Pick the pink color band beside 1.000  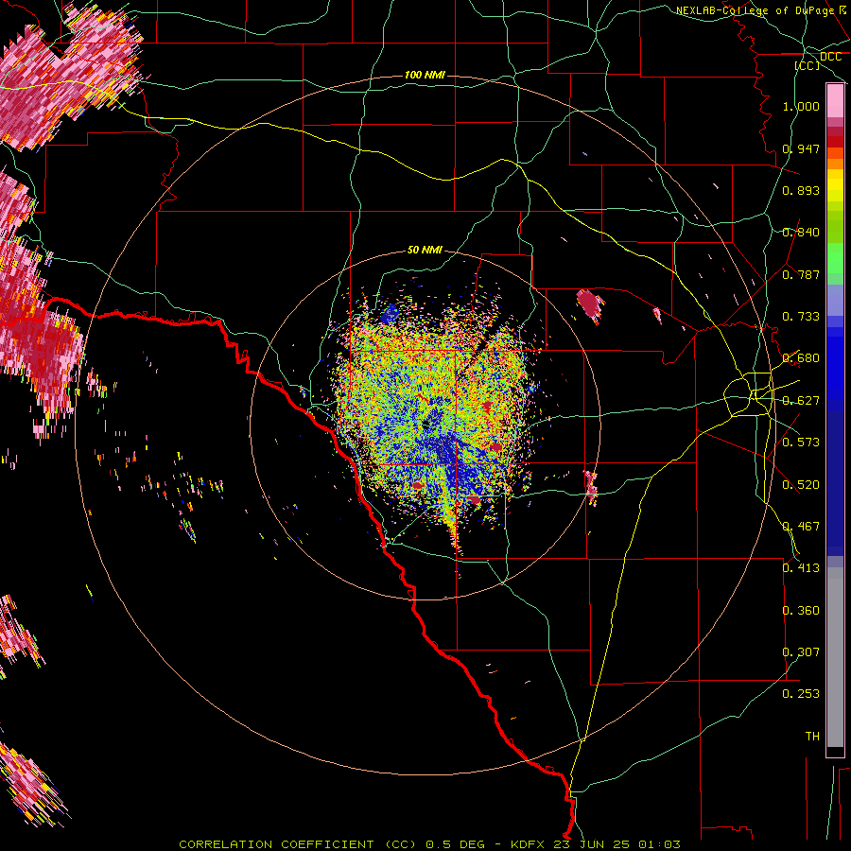835,101
